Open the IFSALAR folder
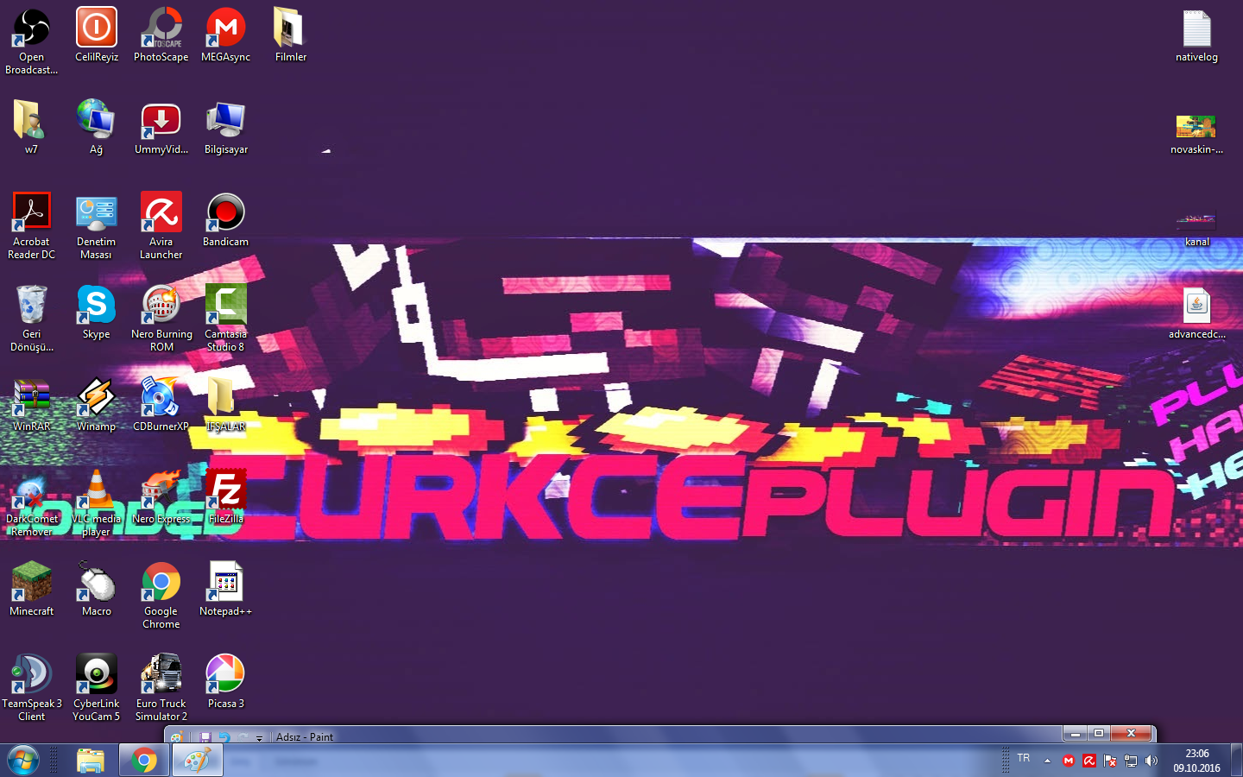 tap(226, 404)
